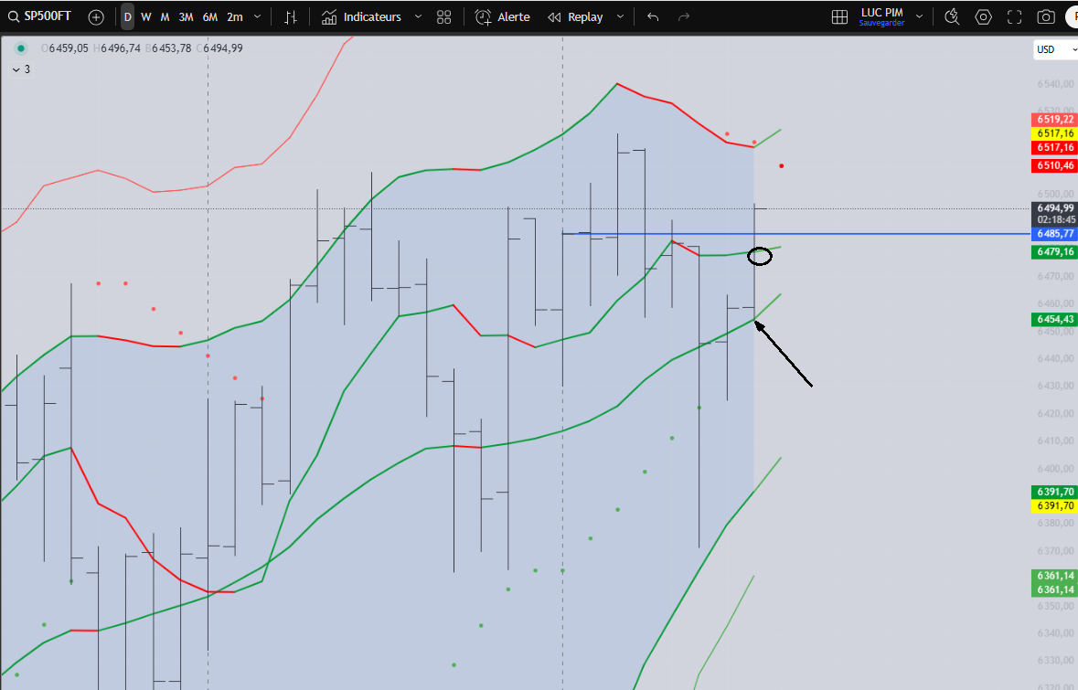Undo the last chart action
This screenshot has height=690, width=1078.
(x=653, y=17)
